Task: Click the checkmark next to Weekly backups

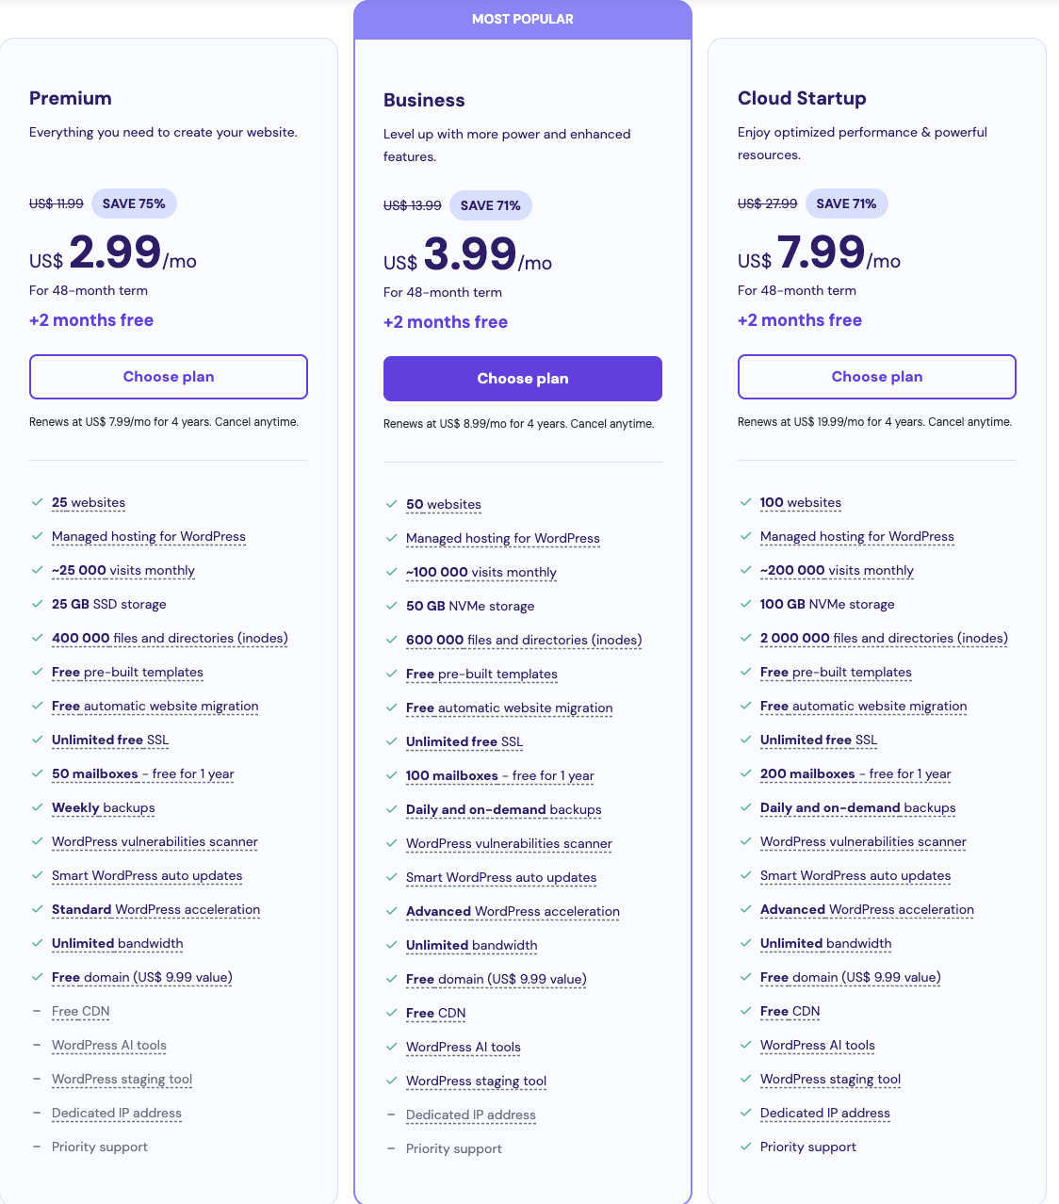Action: [x=37, y=807]
